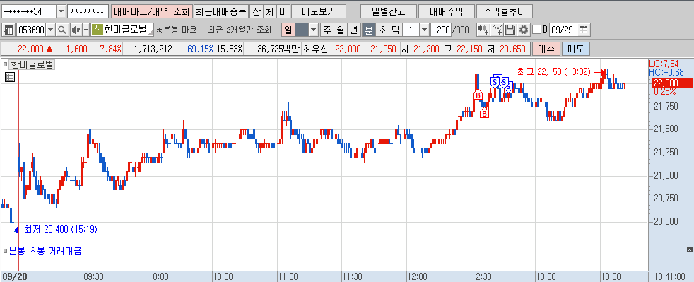The height and width of the screenshot is (282, 694).
Task: Open the minute interval dropdown next to 틱
Action: tap(424, 30)
